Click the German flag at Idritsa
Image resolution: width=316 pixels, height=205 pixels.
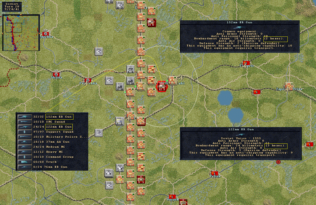tap(56, 74)
